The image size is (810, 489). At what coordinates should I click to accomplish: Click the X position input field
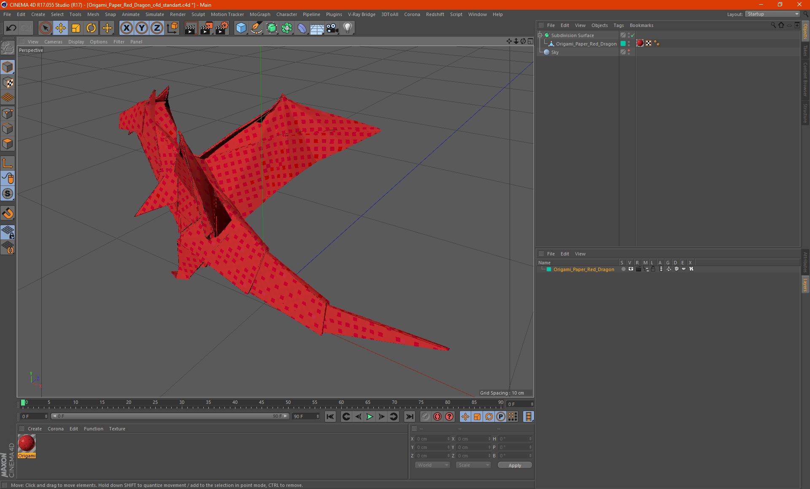tap(431, 439)
